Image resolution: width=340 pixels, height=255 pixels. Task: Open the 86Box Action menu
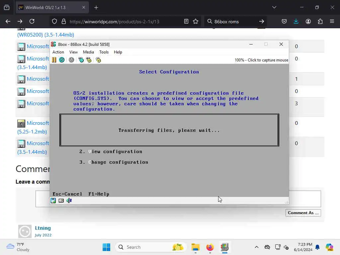(58, 52)
